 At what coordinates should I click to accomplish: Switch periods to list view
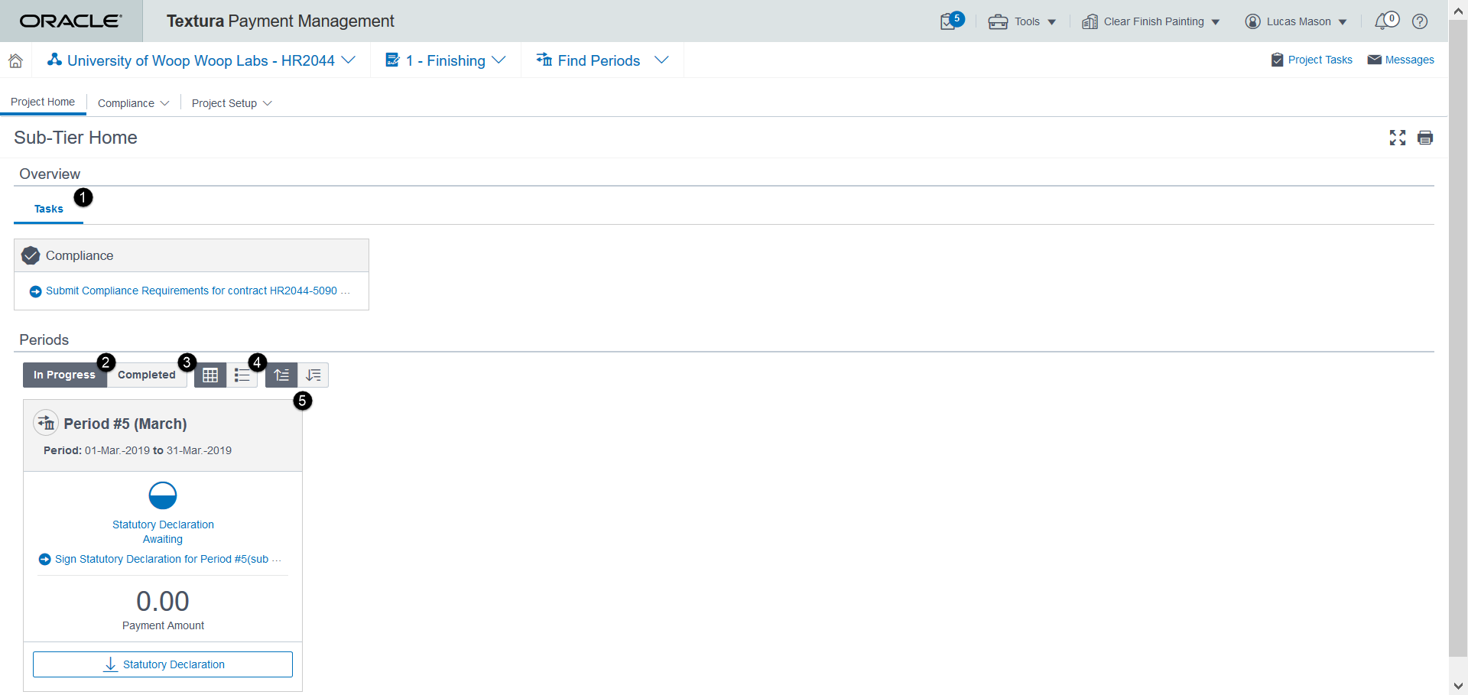point(242,375)
